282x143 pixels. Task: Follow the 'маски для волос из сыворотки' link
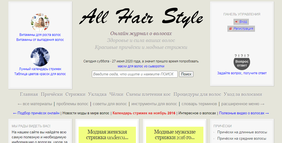click(x=141, y=66)
